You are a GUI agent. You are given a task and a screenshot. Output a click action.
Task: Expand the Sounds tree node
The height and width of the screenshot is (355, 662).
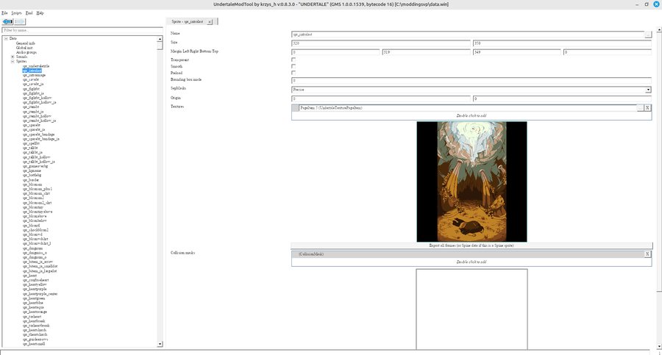tap(13, 57)
